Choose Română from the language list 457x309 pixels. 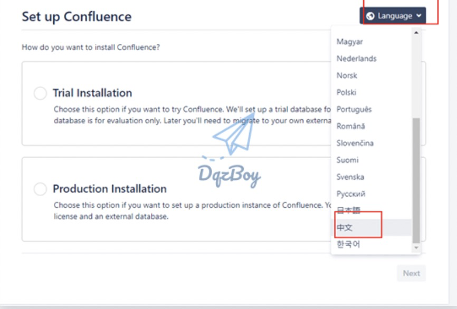click(x=372, y=126)
